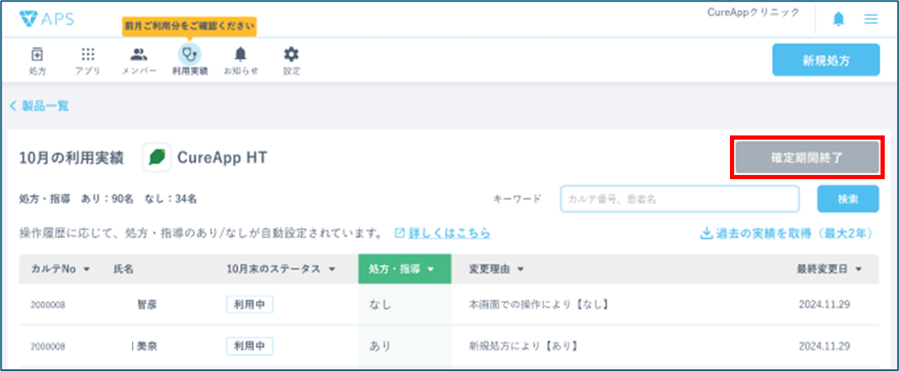Click the 10月の利用実績 heading
This screenshot has height=371, width=899.
tap(71, 157)
